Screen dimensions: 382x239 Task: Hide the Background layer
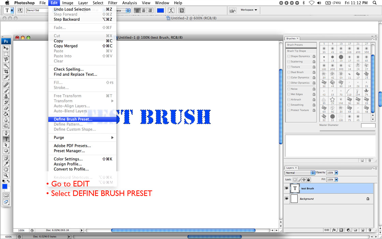[287, 199]
